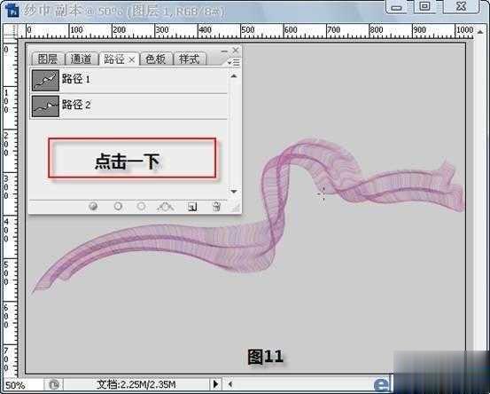Create new path icon
The width and height of the screenshot is (490, 394).
[192, 207]
